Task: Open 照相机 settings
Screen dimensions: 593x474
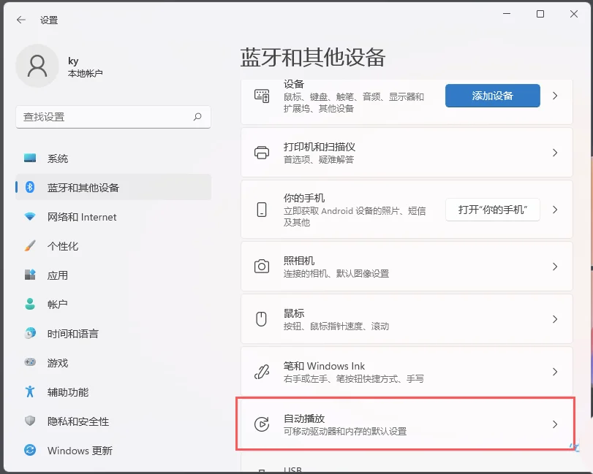Action: click(407, 267)
